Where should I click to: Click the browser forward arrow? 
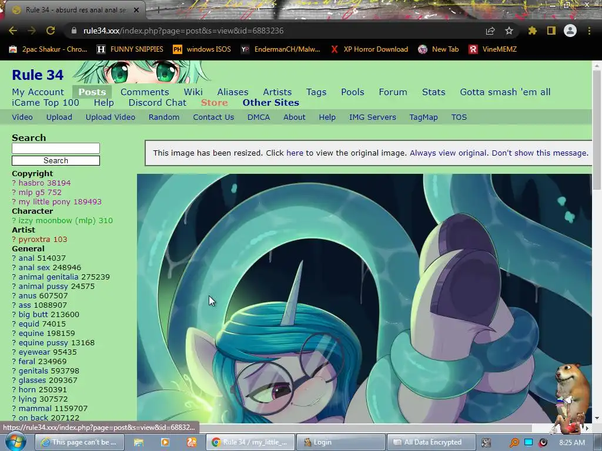(32, 31)
